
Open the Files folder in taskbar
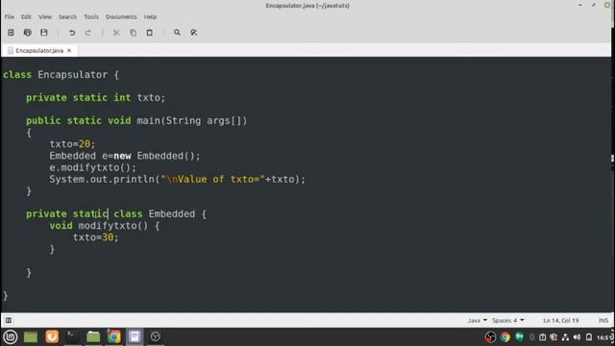tap(93, 336)
